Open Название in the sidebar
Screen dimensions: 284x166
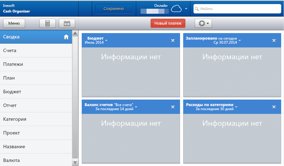point(36,147)
